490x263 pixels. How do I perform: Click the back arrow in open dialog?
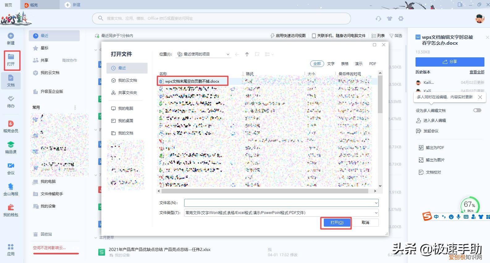(237, 54)
